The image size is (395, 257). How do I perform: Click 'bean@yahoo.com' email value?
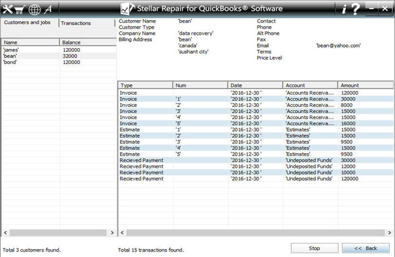coord(338,45)
